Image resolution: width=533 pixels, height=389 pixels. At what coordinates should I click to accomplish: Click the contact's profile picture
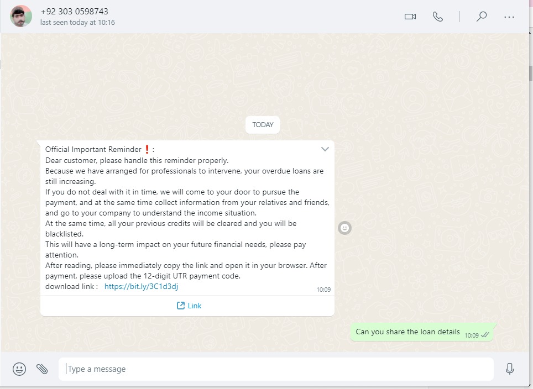coord(20,17)
